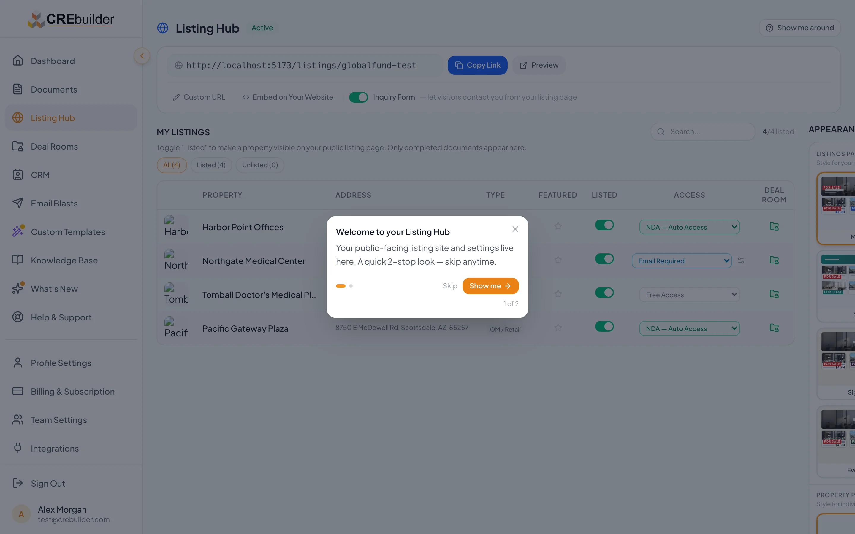The width and height of the screenshot is (855, 534).
Task: Star the Tomball Doctor's Medical listing
Action: (x=558, y=294)
